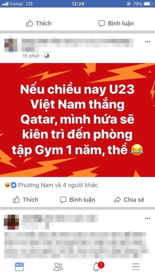Open the Friends tab icon
The image size is (155, 275).
tap(58, 267)
